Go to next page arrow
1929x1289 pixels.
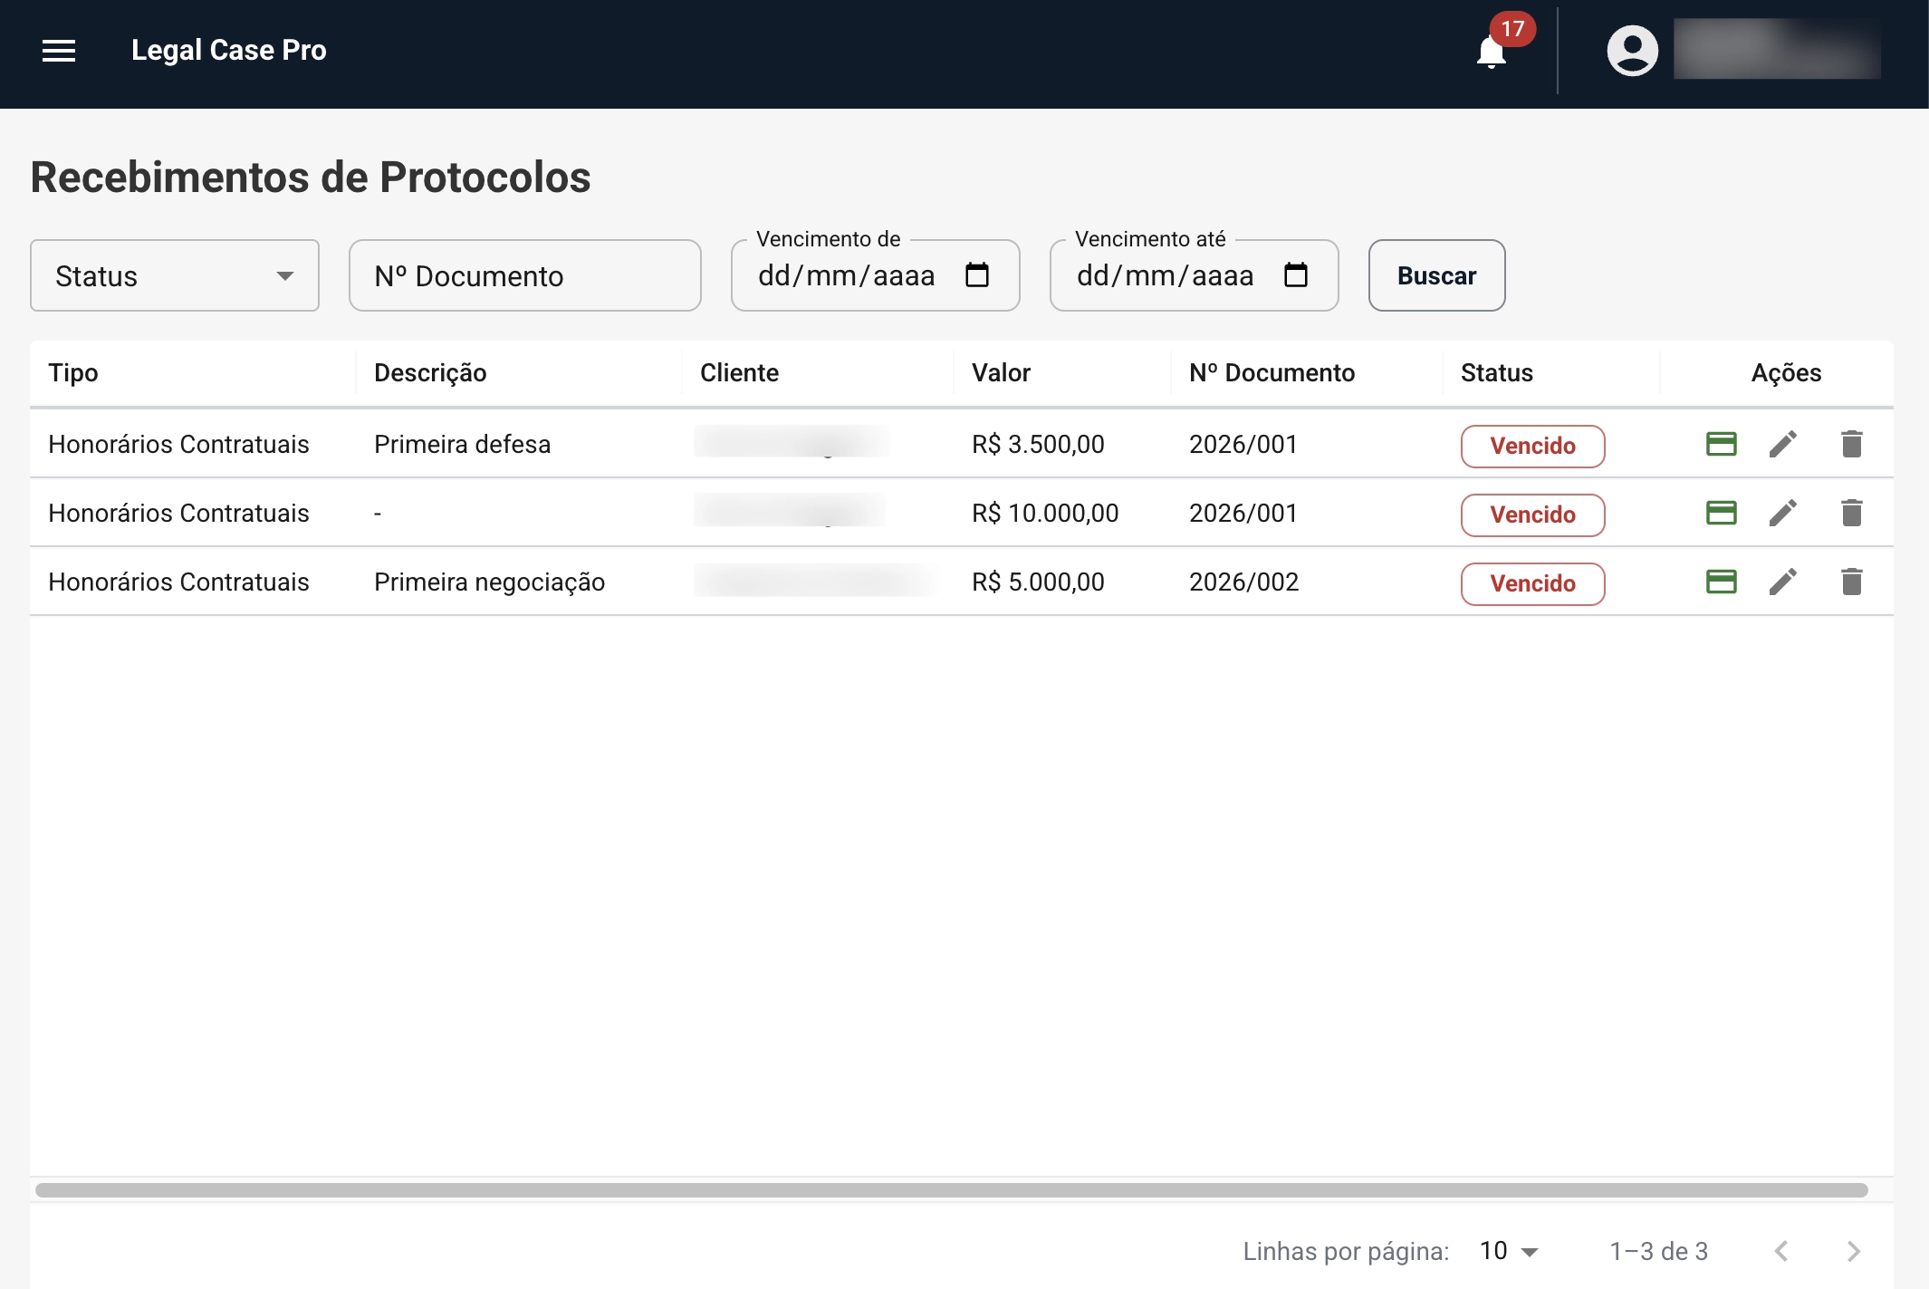1853,1251
